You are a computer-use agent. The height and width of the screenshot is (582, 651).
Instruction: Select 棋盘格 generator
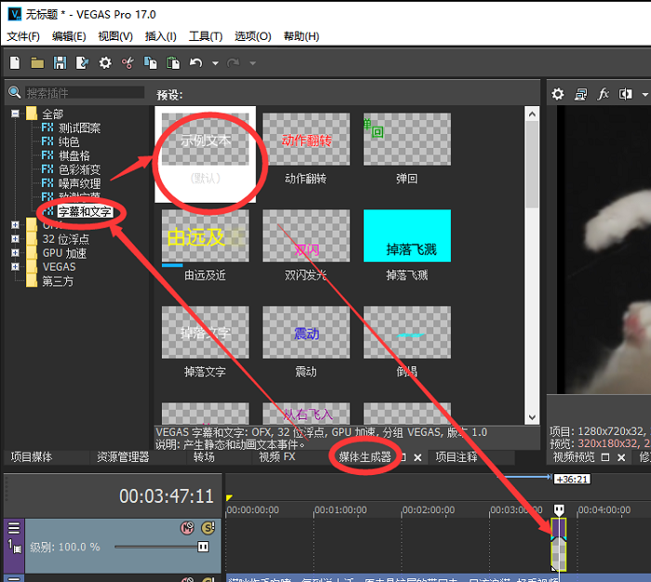point(73,155)
